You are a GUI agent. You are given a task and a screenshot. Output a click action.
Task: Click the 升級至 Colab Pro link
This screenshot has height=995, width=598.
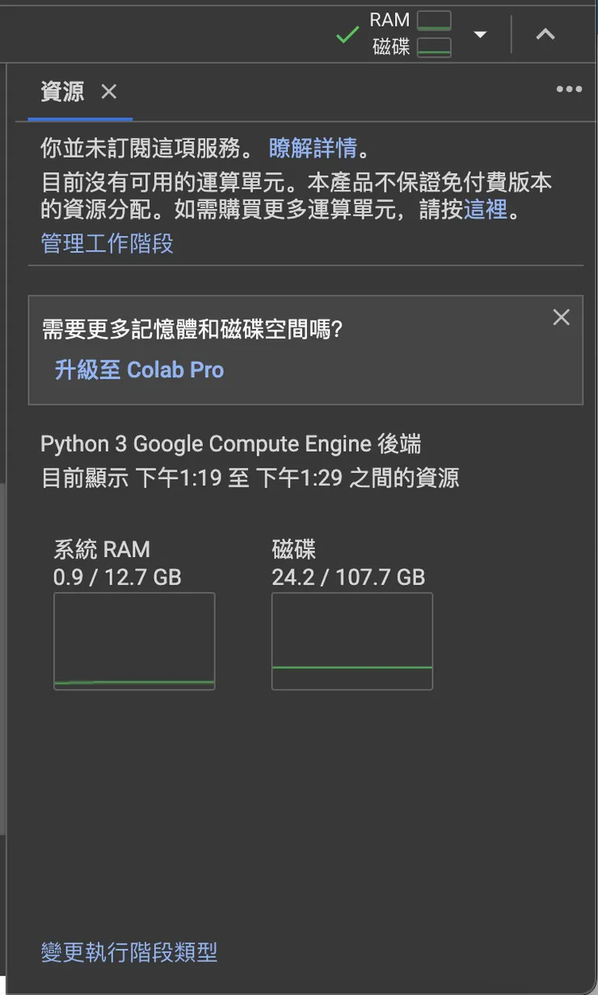click(138, 370)
